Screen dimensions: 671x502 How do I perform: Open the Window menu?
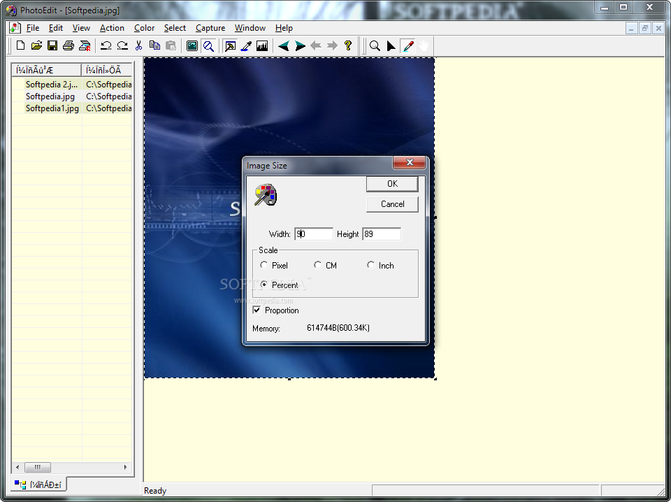[x=250, y=28]
